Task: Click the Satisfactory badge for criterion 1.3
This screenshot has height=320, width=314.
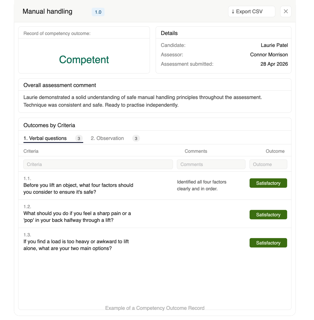Action: (268, 243)
